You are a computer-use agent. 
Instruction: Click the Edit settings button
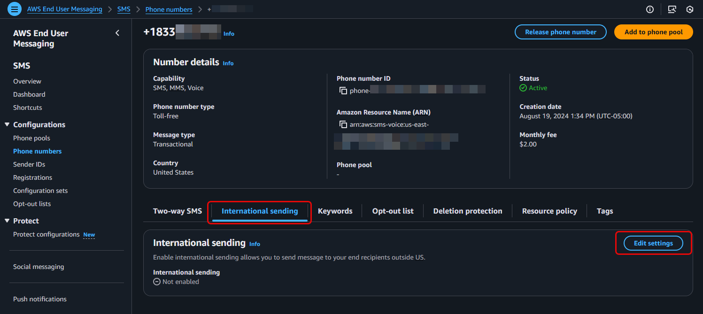(x=653, y=243)
